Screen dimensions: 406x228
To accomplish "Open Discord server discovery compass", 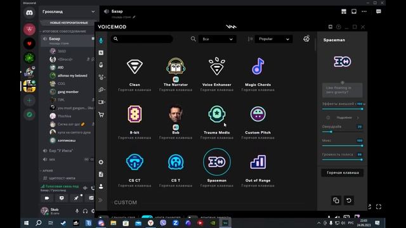I will point(29,115).
